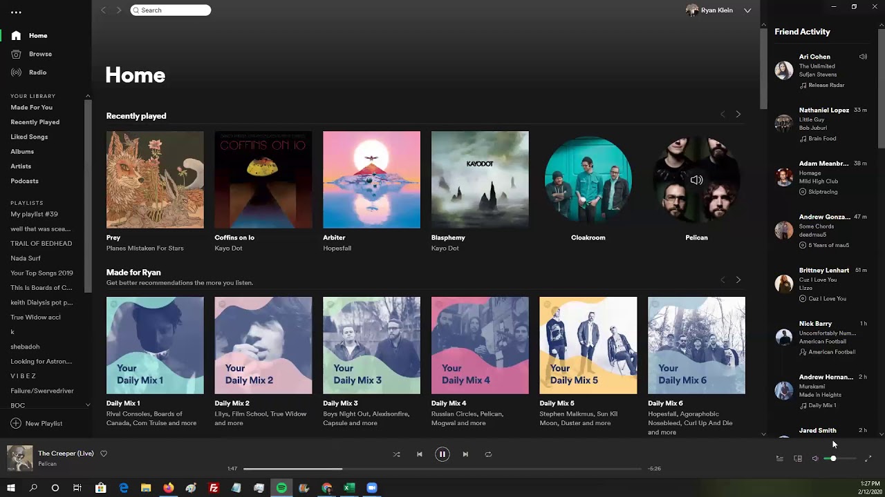Open Arbiter album by Hopesfall
The height and width of the screenshot is (497, 885).
pyautogui.click(x=371, y=179)
